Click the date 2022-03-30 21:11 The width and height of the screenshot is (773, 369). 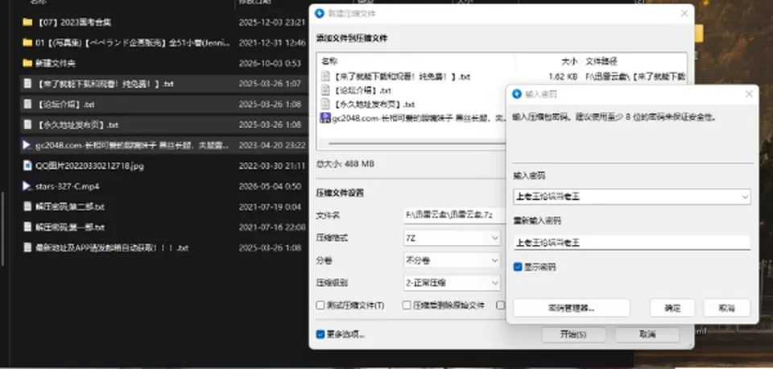point(272,166)
